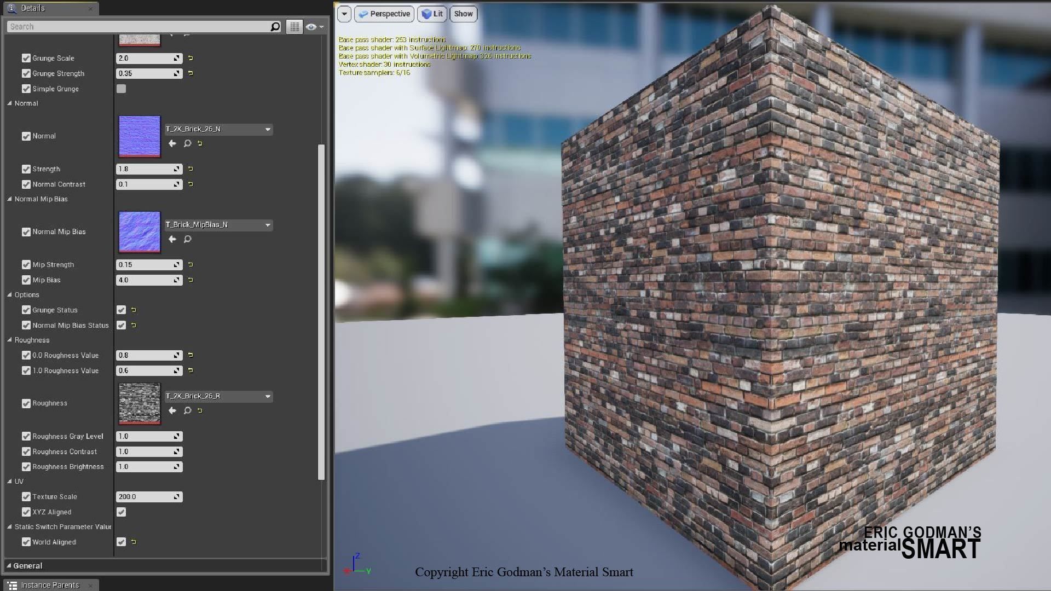Image resolution: width=1051 pixels, height=591 pixels.
Task: Browse to T_Brick_MipBias_N magnifier icon
Action: coord(187,239)
